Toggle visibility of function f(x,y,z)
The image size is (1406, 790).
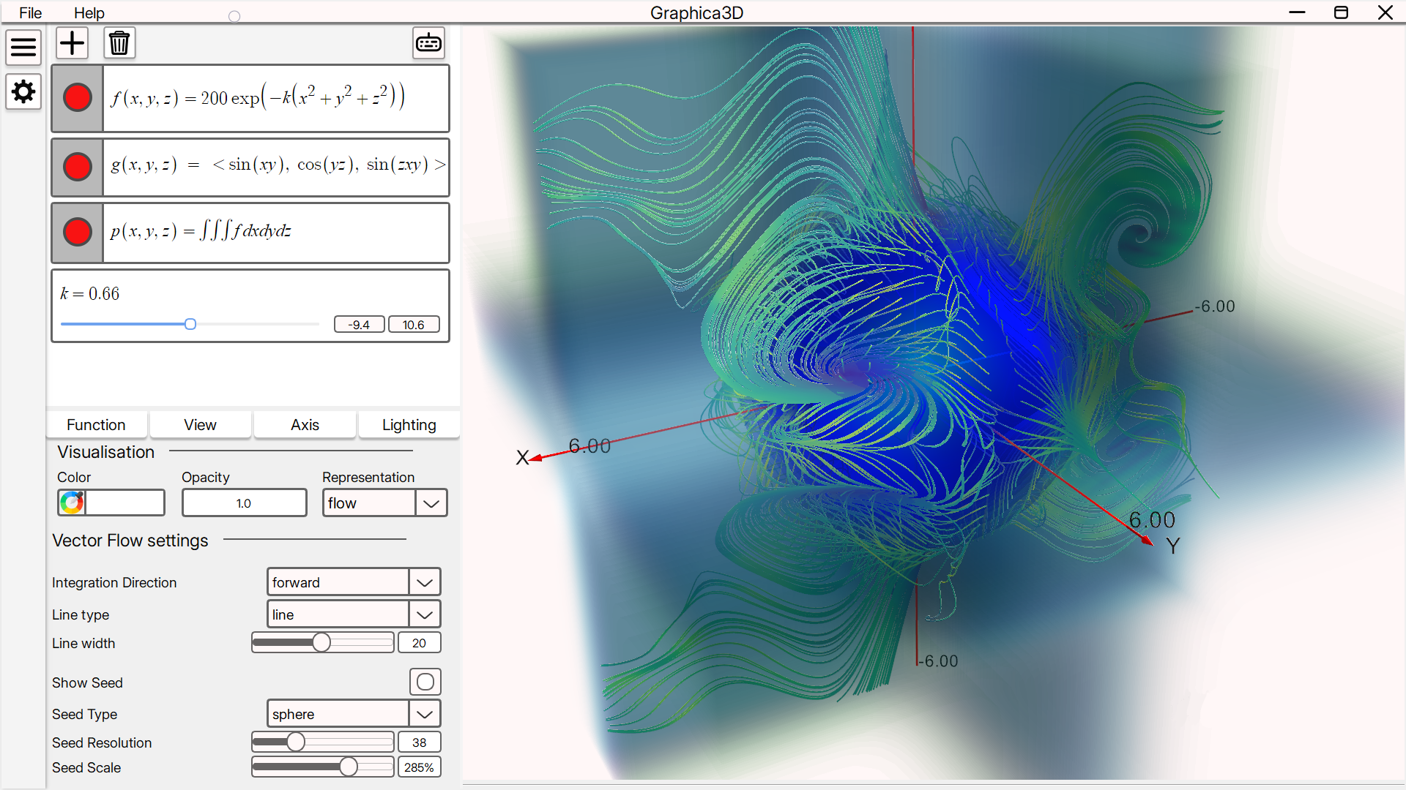(x=78, y=97)
